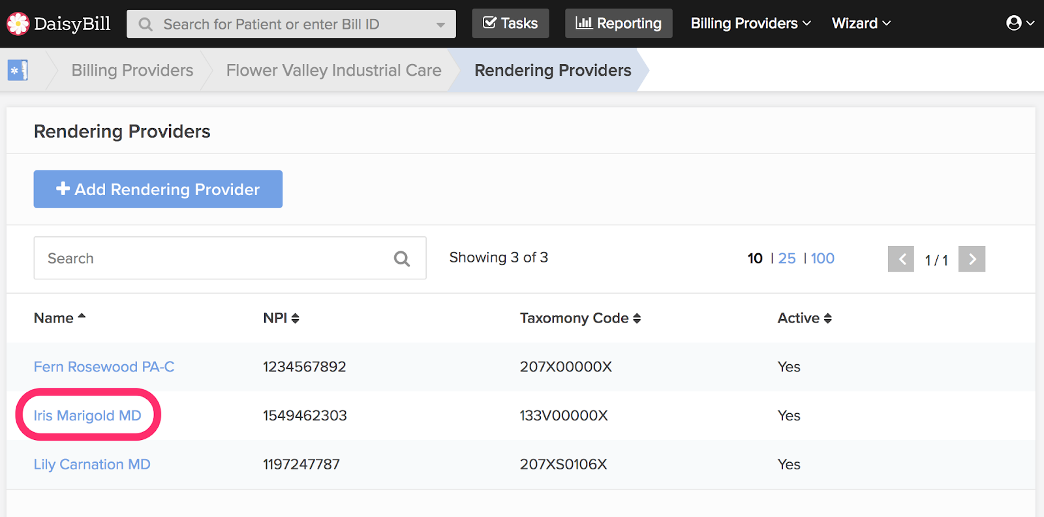Show 100 results per page
Image resolution: width=1044 pixels, height=517 pixels.
pyautogui.click(x=823, y=258)
